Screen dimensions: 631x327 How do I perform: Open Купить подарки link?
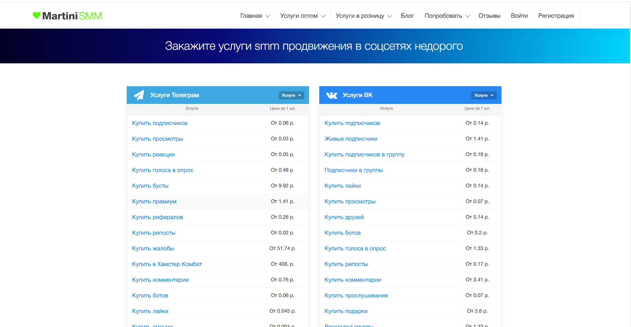[346, 311]
